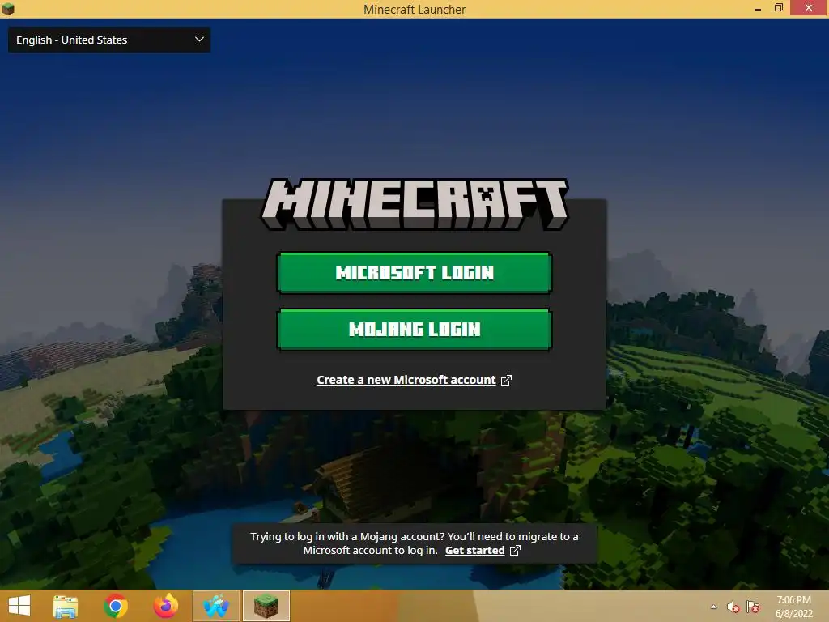Close the Minecraft Launcher window

coord(809,8)
